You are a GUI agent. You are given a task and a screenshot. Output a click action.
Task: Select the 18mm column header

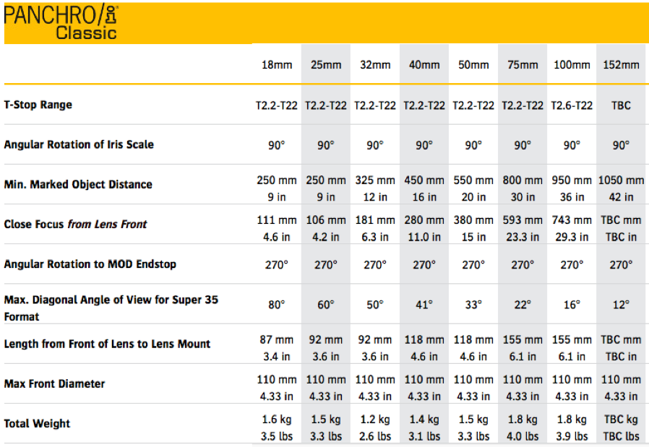coord(277,65)
